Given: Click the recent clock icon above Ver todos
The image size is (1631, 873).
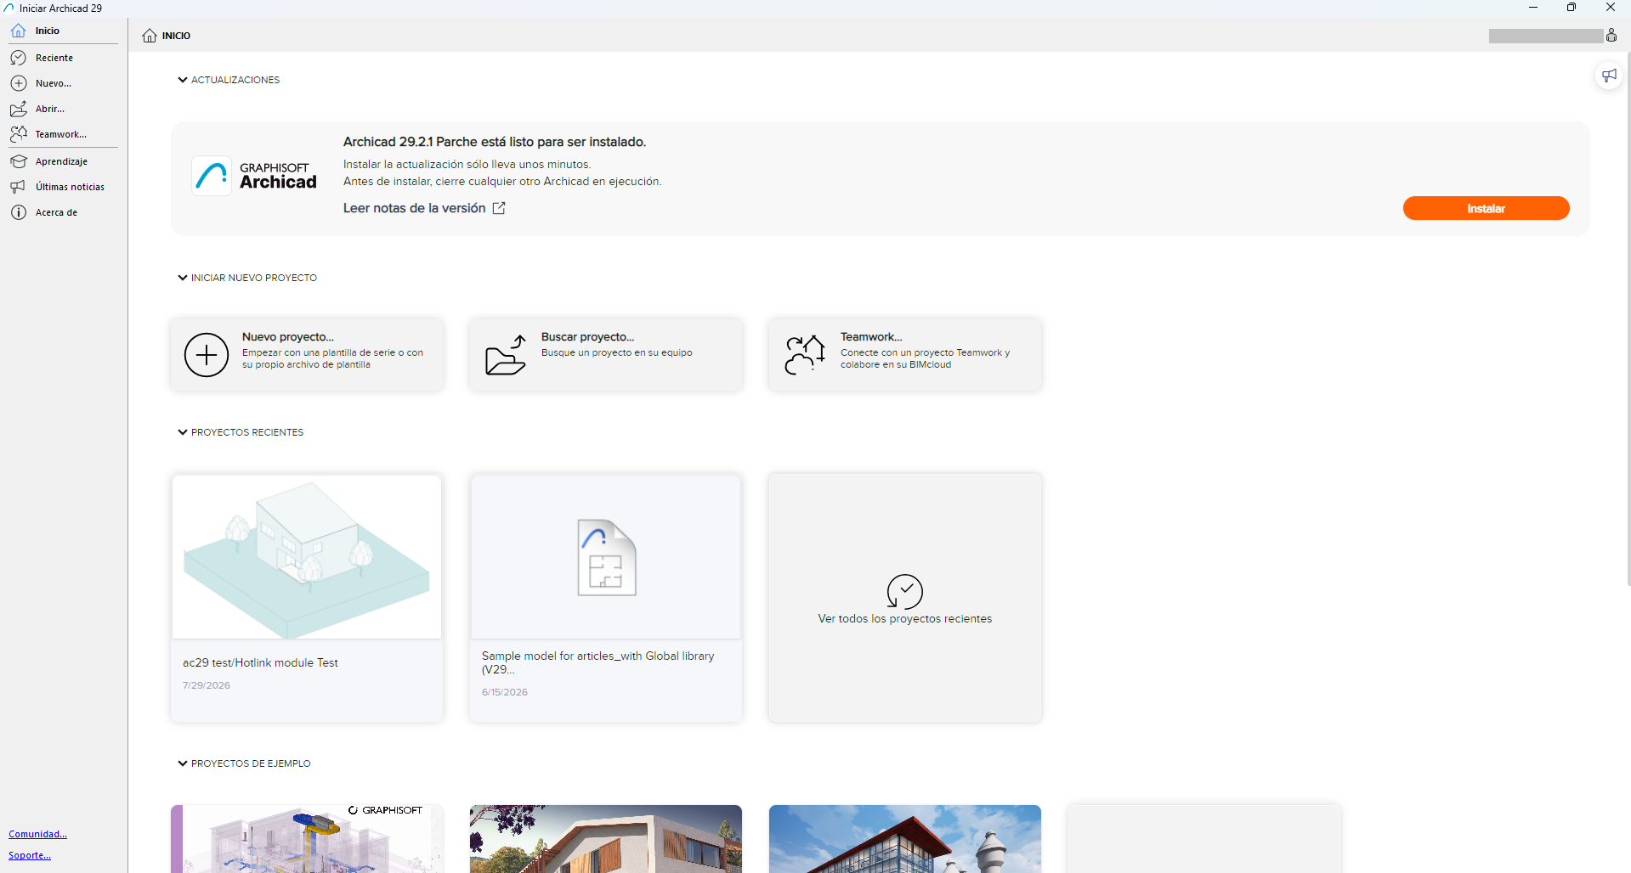Looking at the screenshot, I should 904,592.
